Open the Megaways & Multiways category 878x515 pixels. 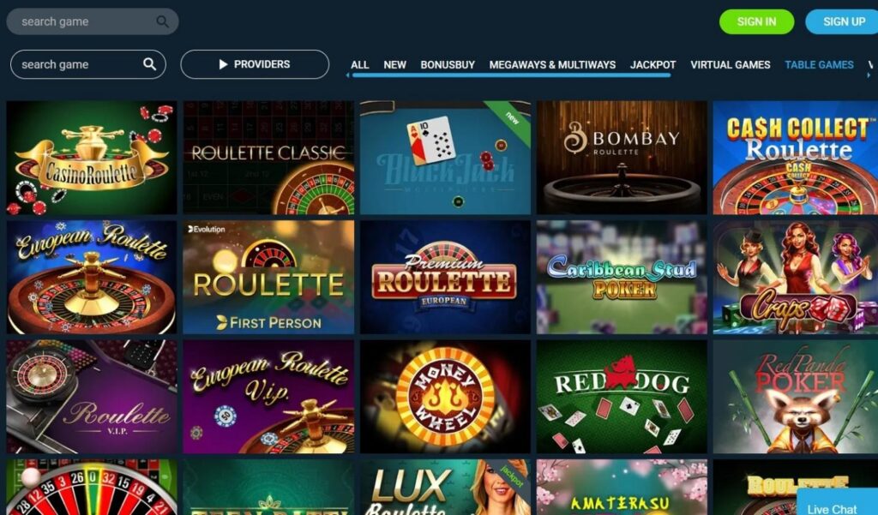(x=552, y=65)
